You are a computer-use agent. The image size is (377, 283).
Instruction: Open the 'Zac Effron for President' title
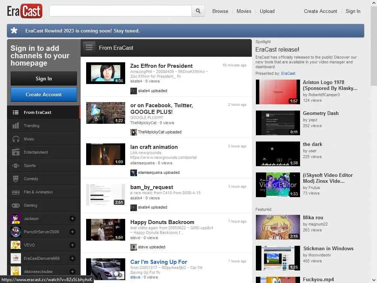161,66
